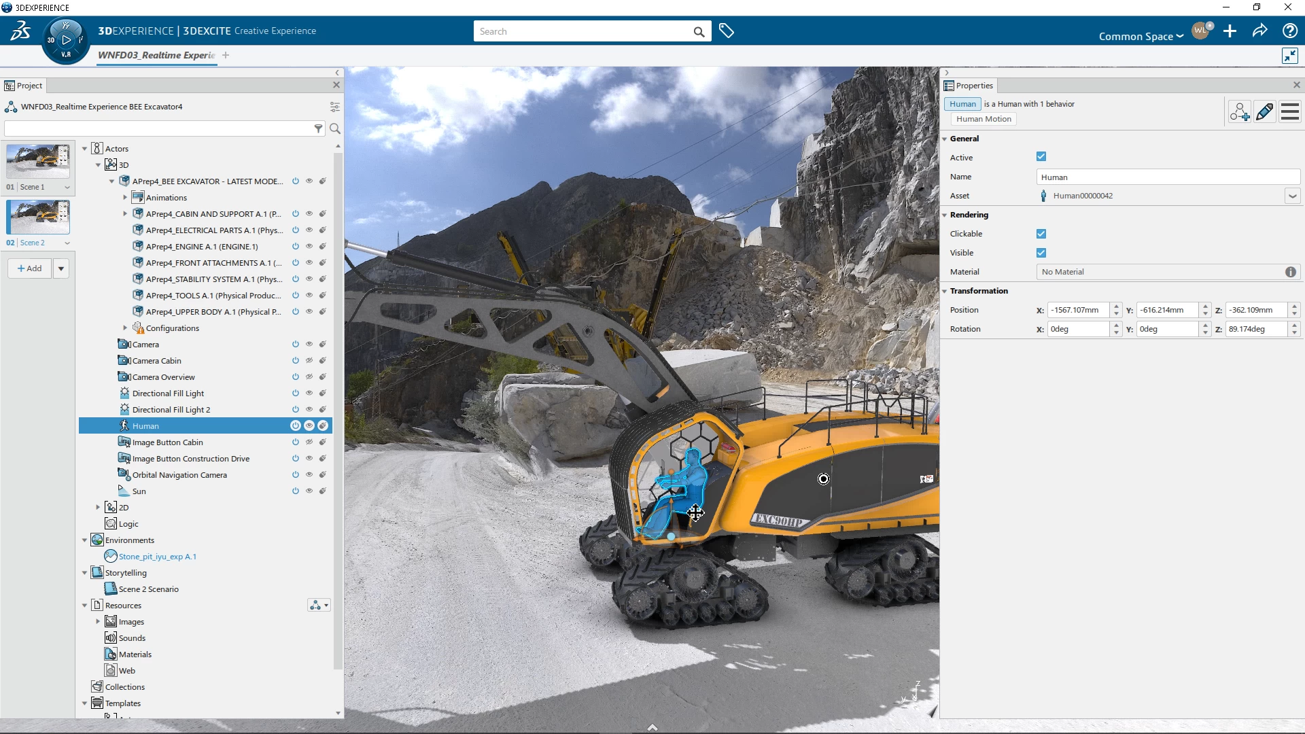Image resolution: width=1305 pixels, height=734 pixels.
Task: Expand the Animations tree node
Action: pos(124,197)
